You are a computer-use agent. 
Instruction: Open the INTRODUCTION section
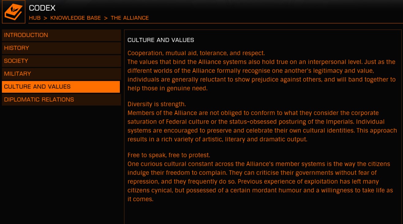point(61,35)
